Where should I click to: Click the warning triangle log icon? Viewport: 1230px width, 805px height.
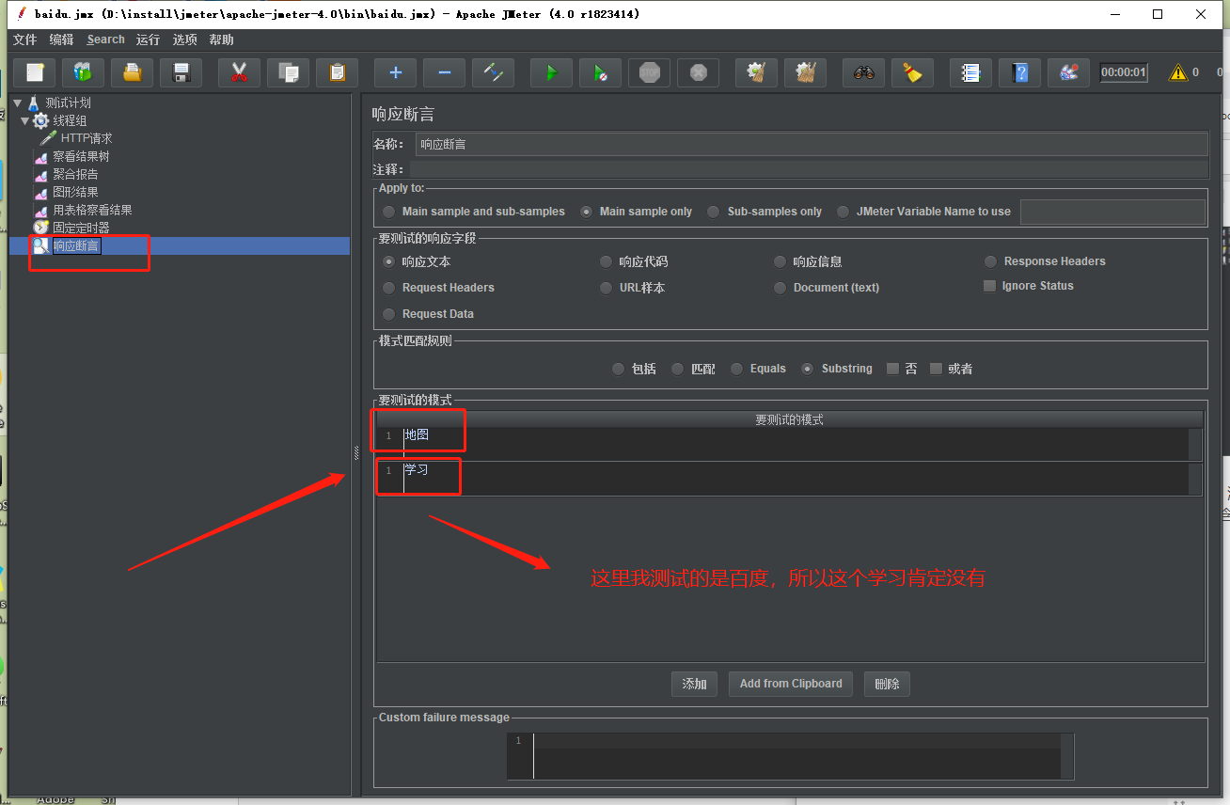pyautogui.click(x=1177, y=72)
